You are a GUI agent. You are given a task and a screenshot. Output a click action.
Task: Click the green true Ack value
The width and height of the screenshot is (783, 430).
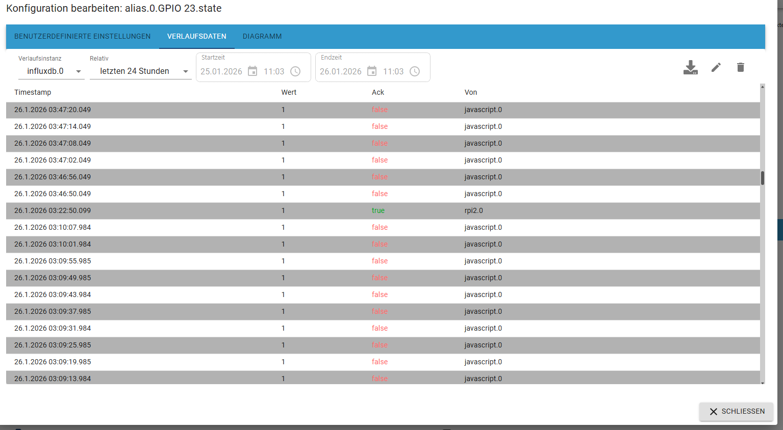(x=378, y=210)
